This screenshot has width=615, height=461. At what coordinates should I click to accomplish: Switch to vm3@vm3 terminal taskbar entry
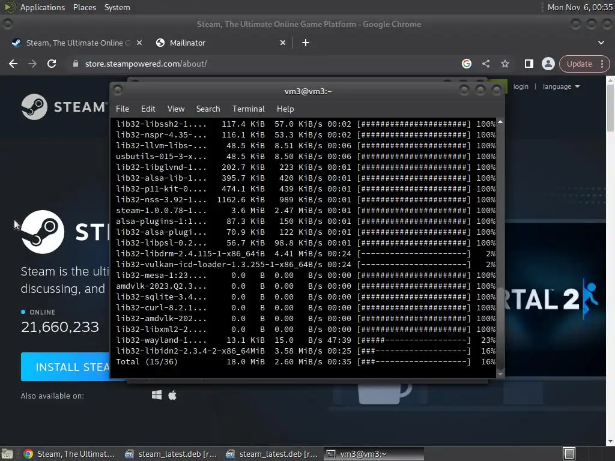[374, 454]
